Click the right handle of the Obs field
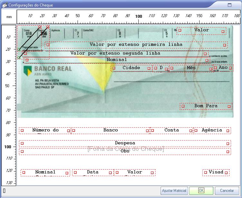The image size is (242, 198). (x=228, y=151)
